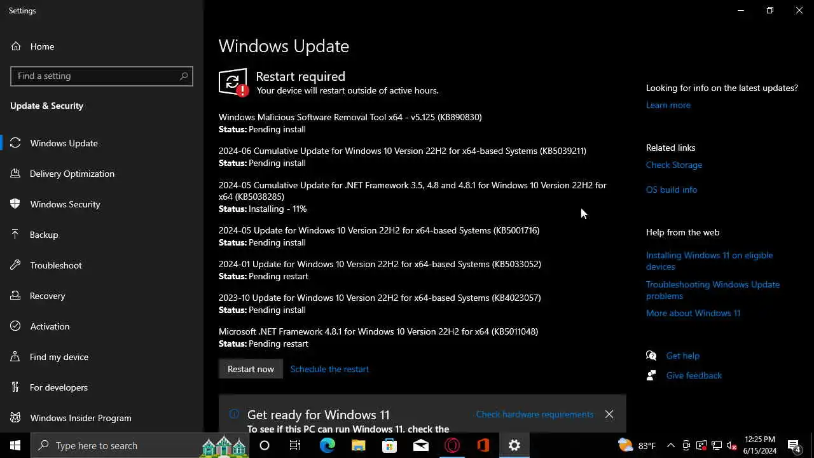
Task: Open Schedule the restart link
Action: coord(329,369)
